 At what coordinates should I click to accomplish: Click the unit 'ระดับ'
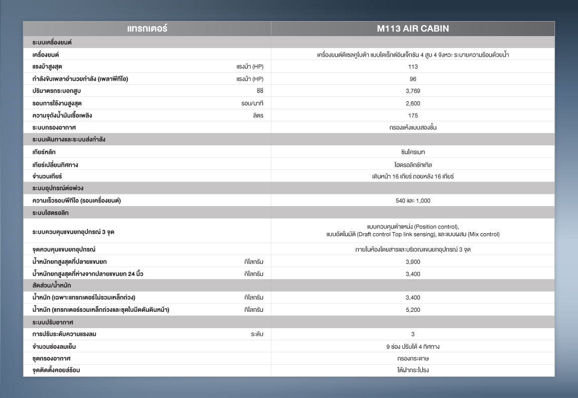tap(257, 334)
